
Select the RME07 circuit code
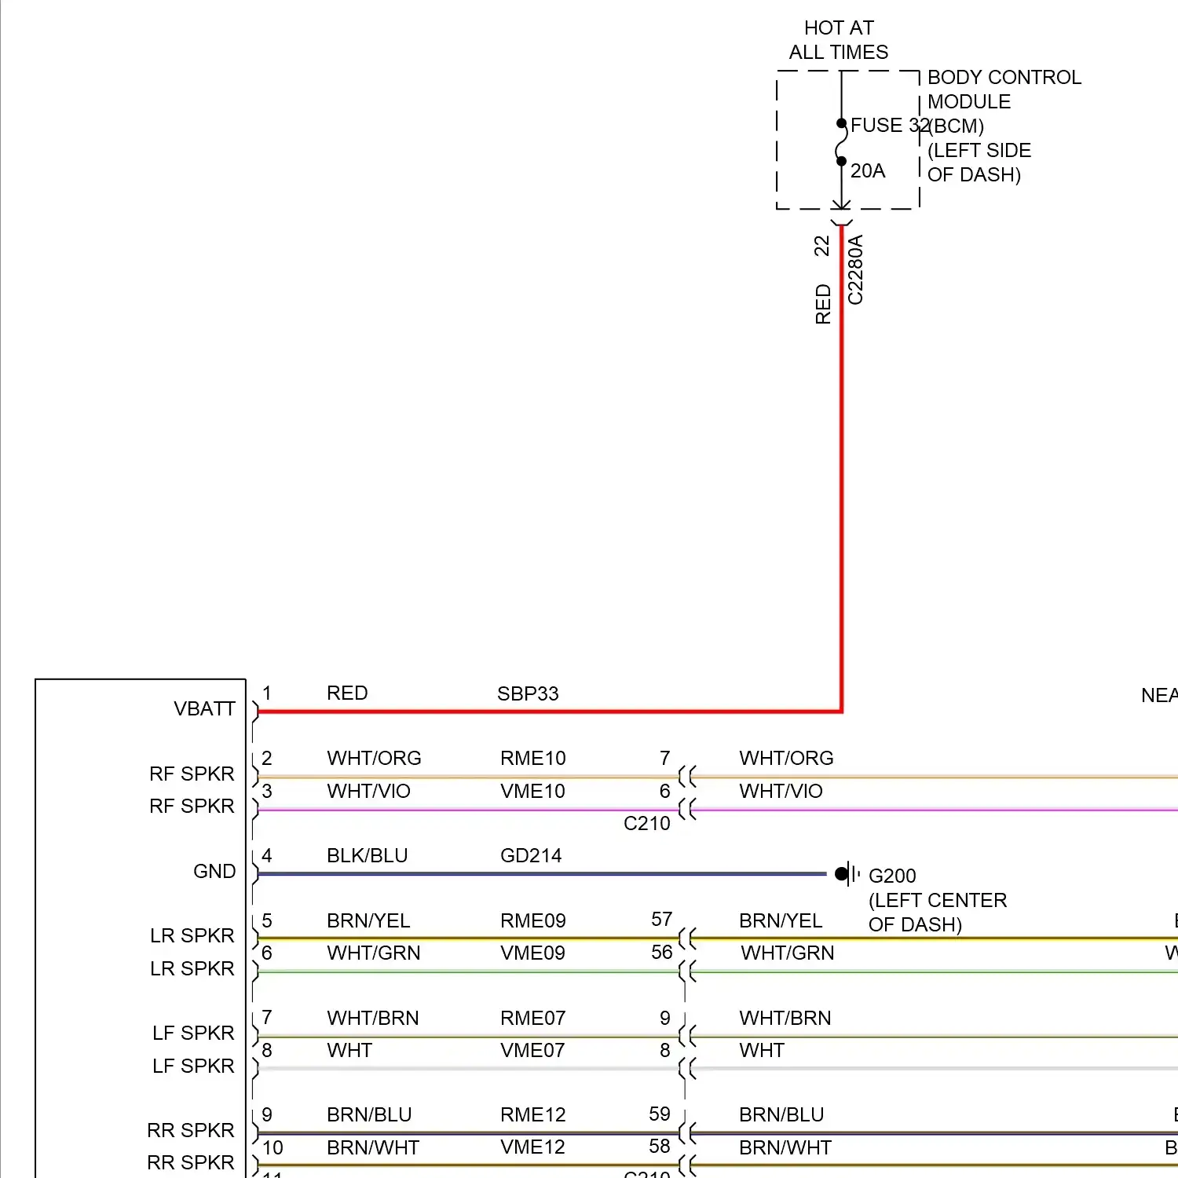pyautogui.click(x=533, y=1019)
